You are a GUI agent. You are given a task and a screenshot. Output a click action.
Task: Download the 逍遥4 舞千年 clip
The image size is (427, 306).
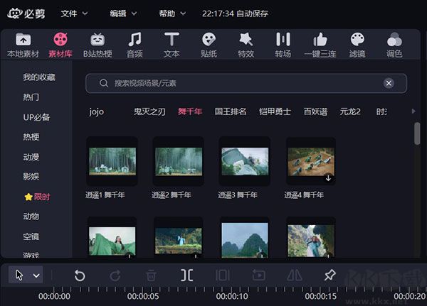328,178
